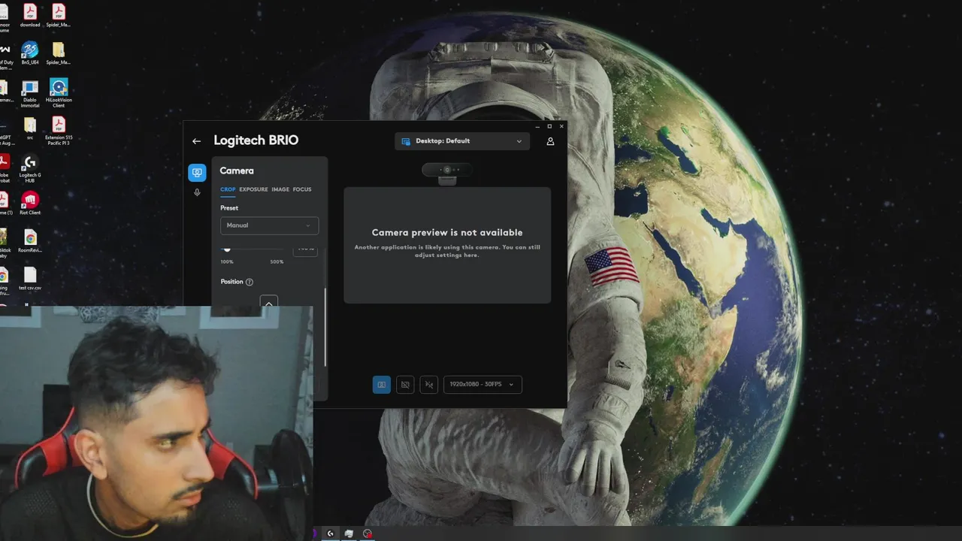
Task: Open the Microphone settings sidebar icon
Action: 197,192
